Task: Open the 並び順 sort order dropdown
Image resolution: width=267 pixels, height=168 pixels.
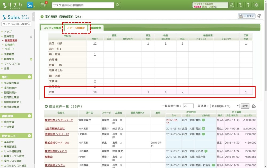Action: (225, 106)
